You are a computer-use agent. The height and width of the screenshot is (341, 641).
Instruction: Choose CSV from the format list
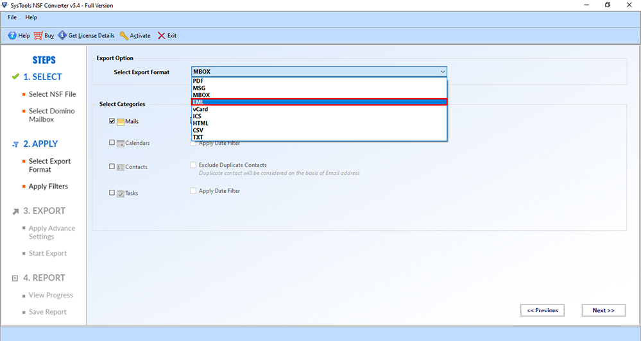(x=320, y=130)
